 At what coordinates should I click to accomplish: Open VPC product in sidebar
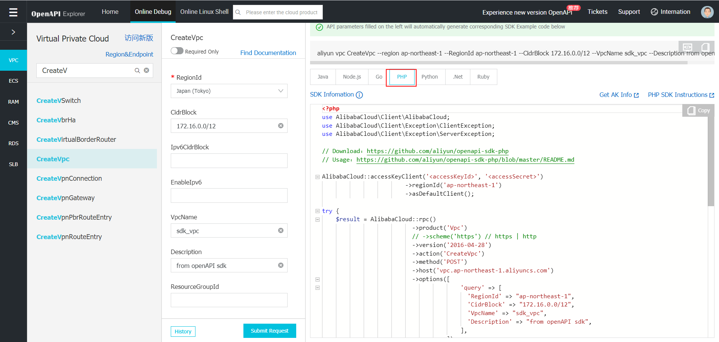coord(13,60)
